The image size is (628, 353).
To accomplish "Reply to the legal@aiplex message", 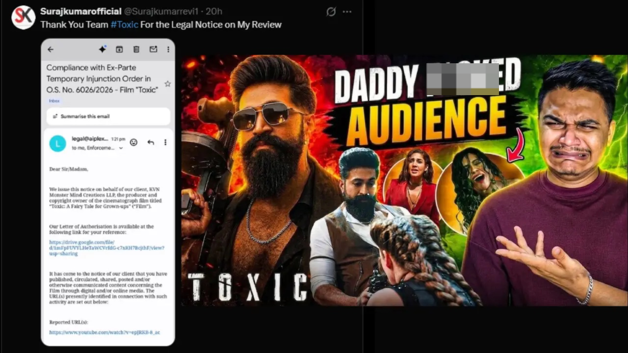I will tap(151, 142).
